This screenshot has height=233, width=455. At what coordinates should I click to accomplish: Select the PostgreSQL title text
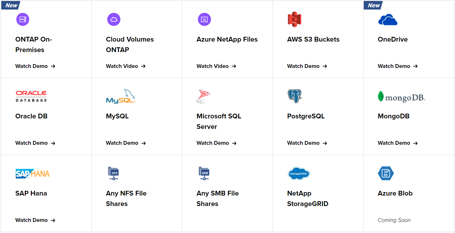(x=306, y=116)
